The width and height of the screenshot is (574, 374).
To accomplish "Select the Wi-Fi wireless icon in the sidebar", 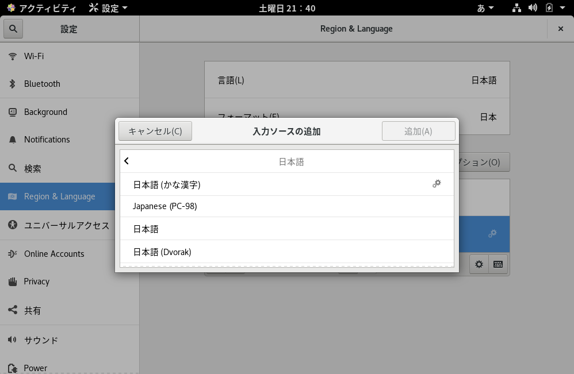I will coord(13,56).
